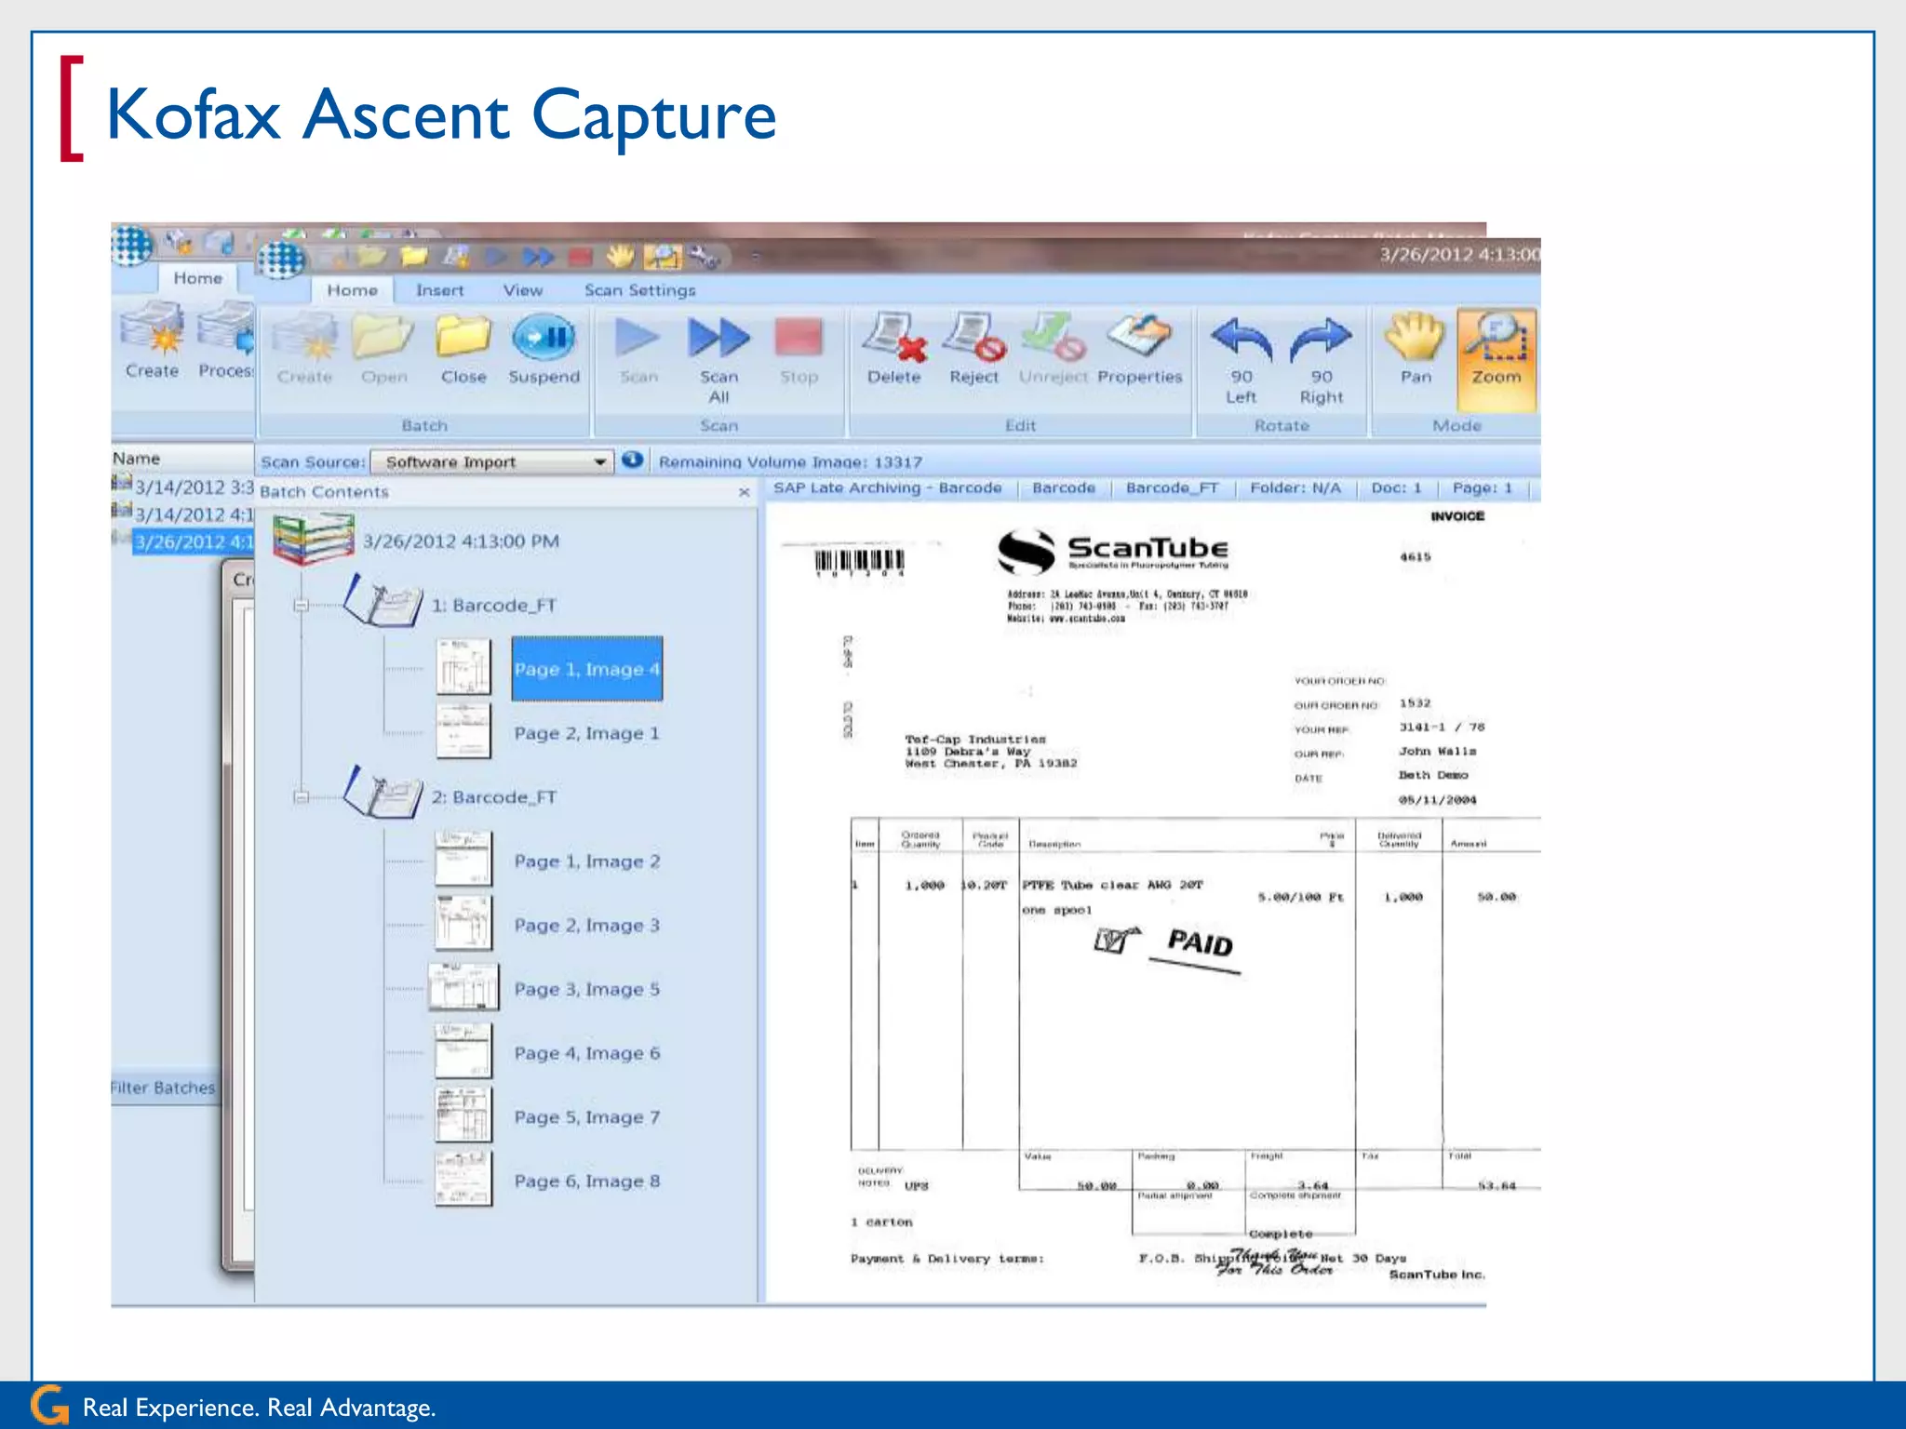Select Page 5, Image 7 tree item

[x=587, y=1117]
